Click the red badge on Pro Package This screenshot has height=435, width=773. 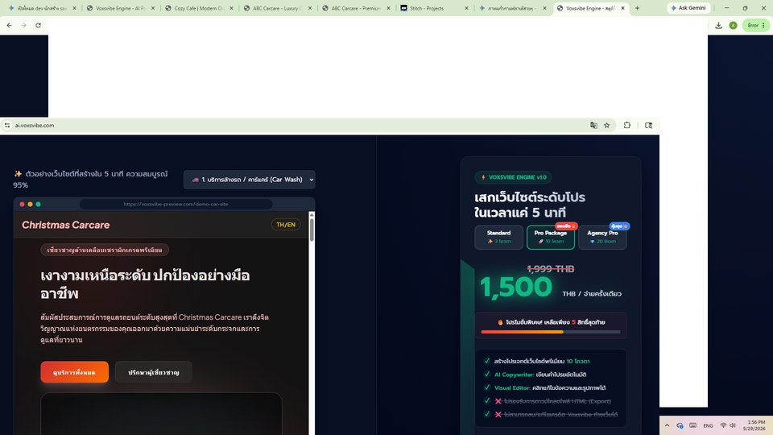[x=565, y=226]
